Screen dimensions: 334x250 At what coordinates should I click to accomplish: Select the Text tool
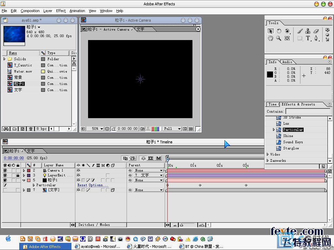308,38
